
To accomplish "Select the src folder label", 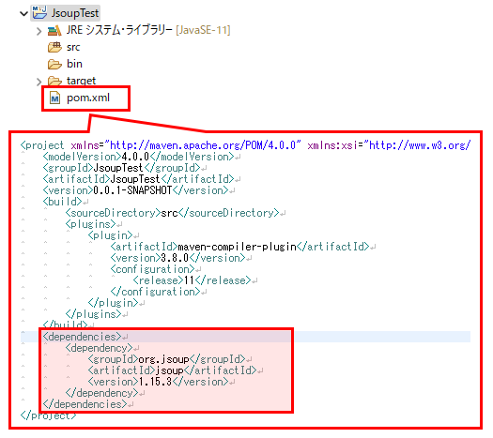I will (x=73, y=47).
